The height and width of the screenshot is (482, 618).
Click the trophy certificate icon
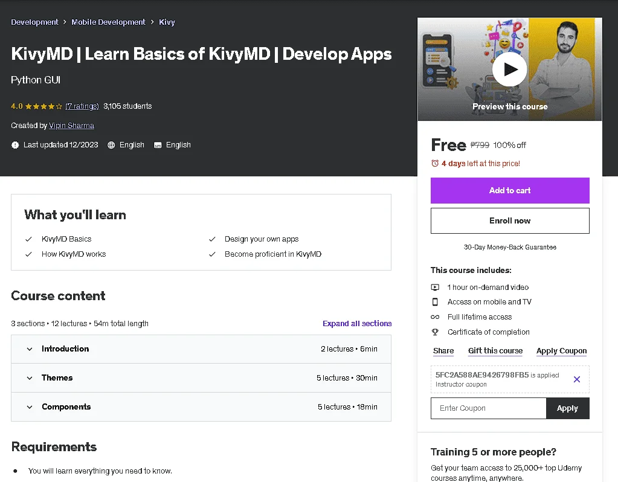tap(435, 332)
